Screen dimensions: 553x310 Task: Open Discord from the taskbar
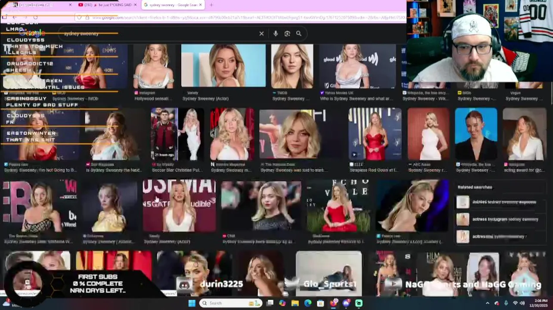pyautogui.click(x=346, y=303)
